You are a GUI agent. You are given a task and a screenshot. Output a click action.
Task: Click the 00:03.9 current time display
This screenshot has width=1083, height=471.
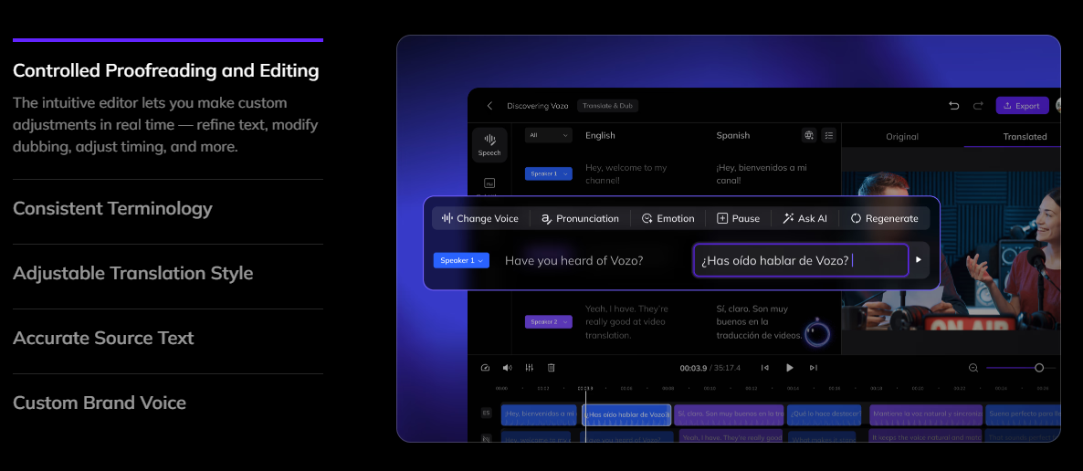(693, 368)
